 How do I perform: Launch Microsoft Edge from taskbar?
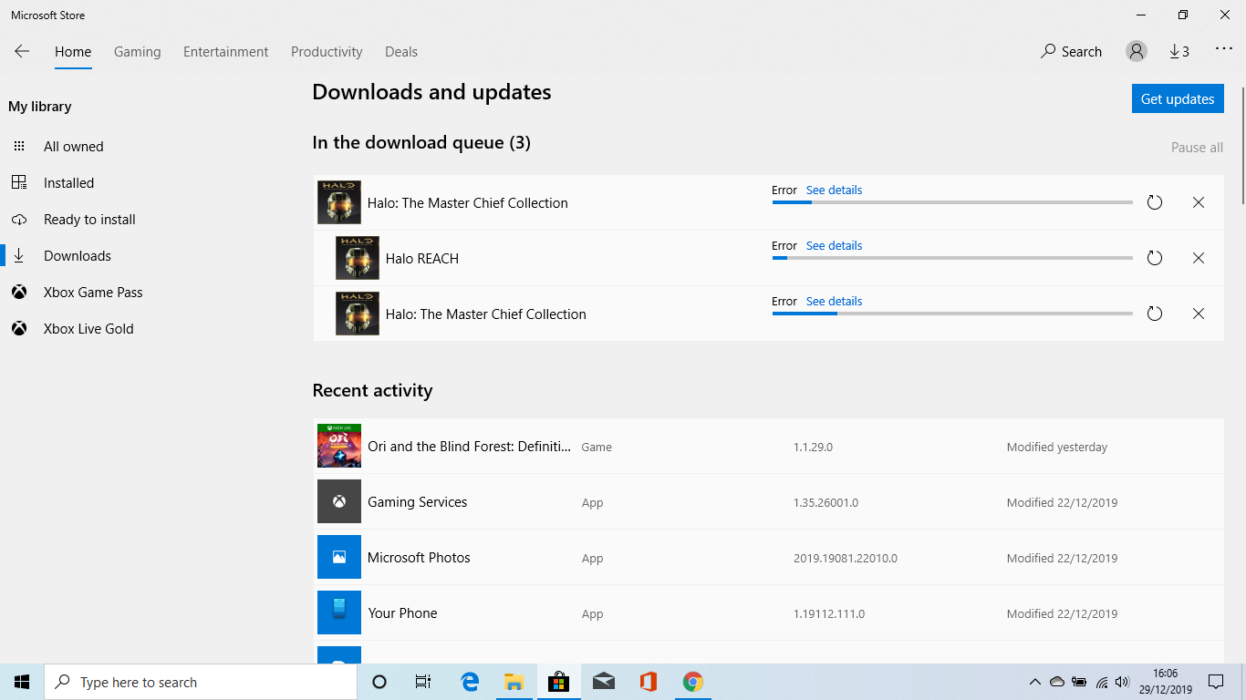click(470, 682)
